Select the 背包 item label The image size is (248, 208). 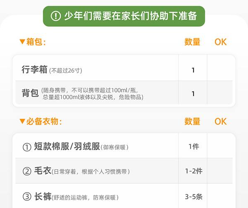pyautogui.click(x=30, y=93)
